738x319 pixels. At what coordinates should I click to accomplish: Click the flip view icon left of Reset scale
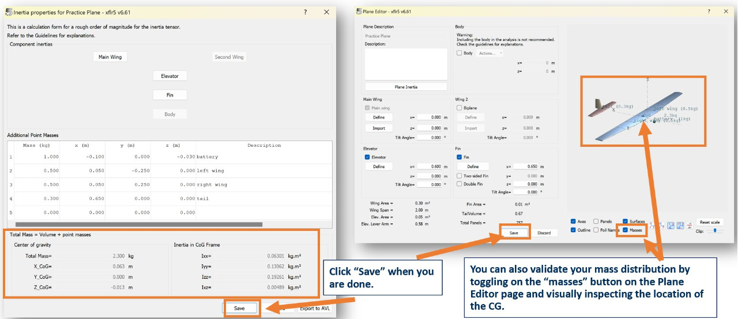pos(690,225)
